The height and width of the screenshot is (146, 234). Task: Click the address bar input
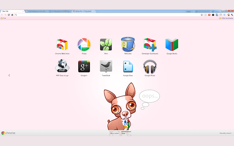tap(108, 15)
